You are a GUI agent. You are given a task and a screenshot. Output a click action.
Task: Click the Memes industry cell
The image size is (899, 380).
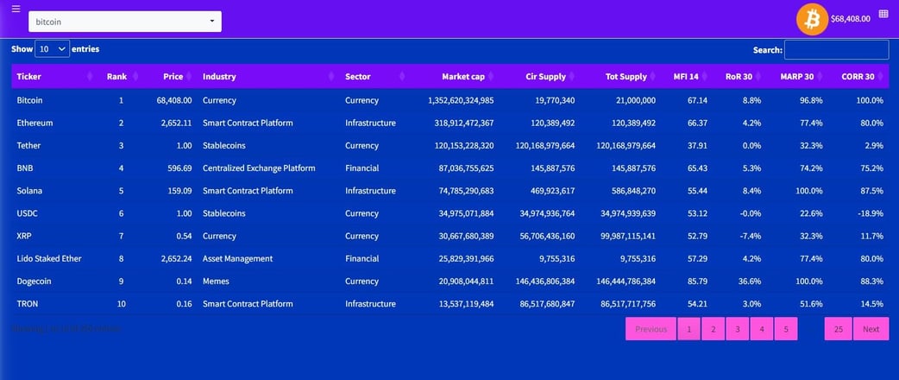[217, 282]
